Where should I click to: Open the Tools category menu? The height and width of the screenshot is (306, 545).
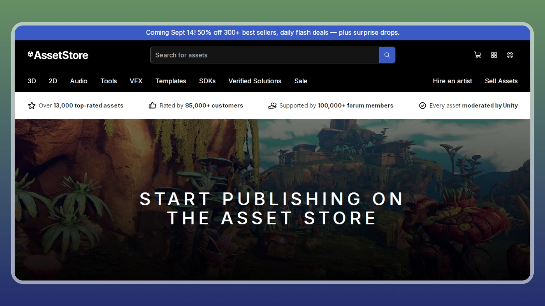point(109,81)
